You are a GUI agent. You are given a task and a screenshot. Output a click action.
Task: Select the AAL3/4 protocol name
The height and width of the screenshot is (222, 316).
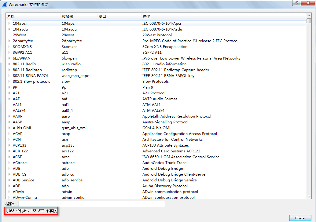[x=19, y=111]
